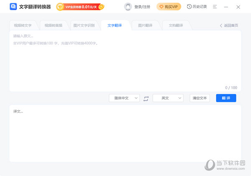Click the user avatar icon
Screen dimensions: 251x176
click(x=128, y=7)
